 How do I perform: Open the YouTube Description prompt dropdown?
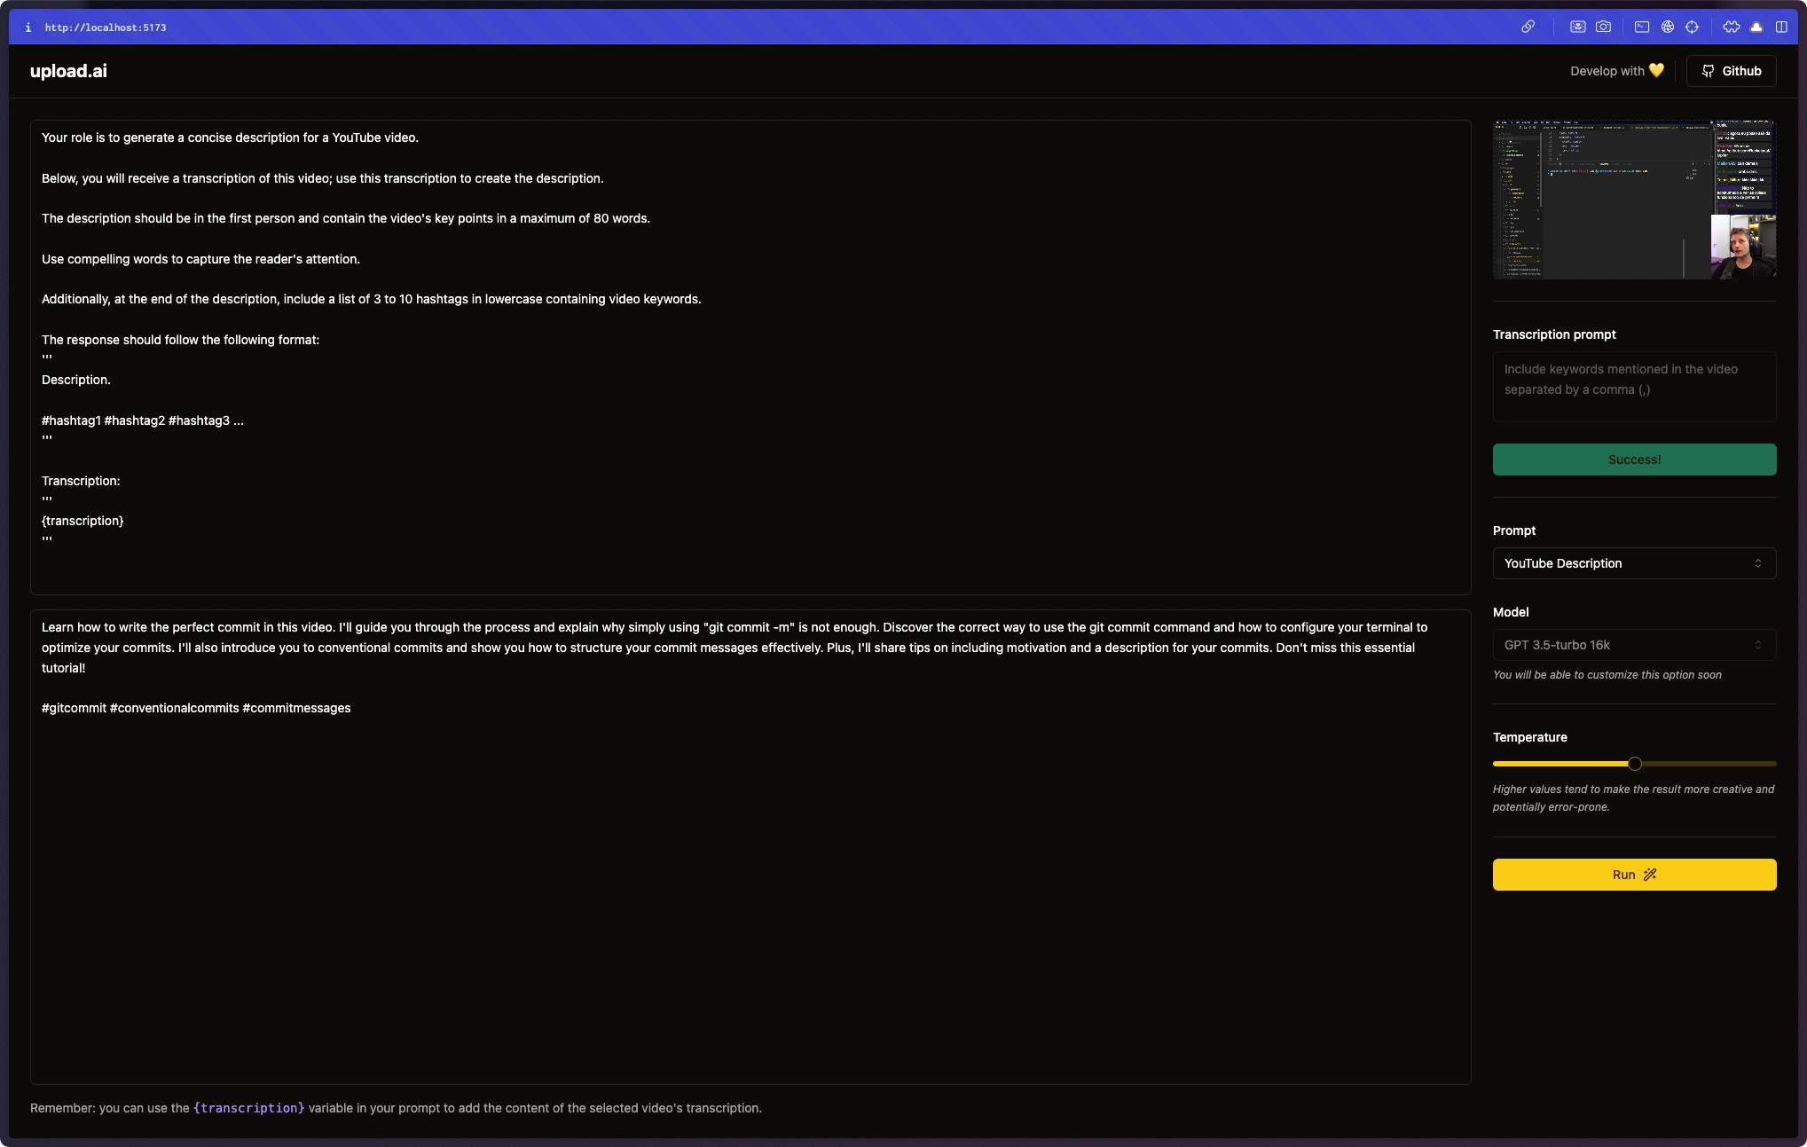pos(1634,563)
